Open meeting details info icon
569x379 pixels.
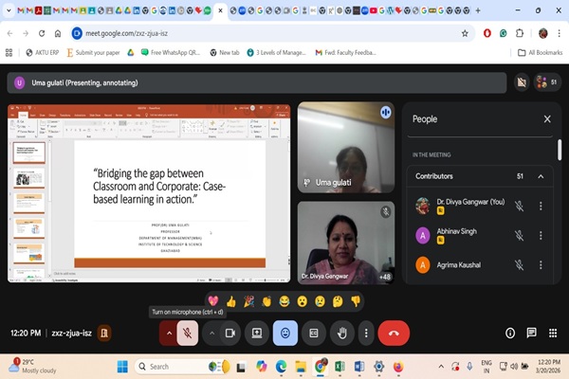click(x=510, y=333)
